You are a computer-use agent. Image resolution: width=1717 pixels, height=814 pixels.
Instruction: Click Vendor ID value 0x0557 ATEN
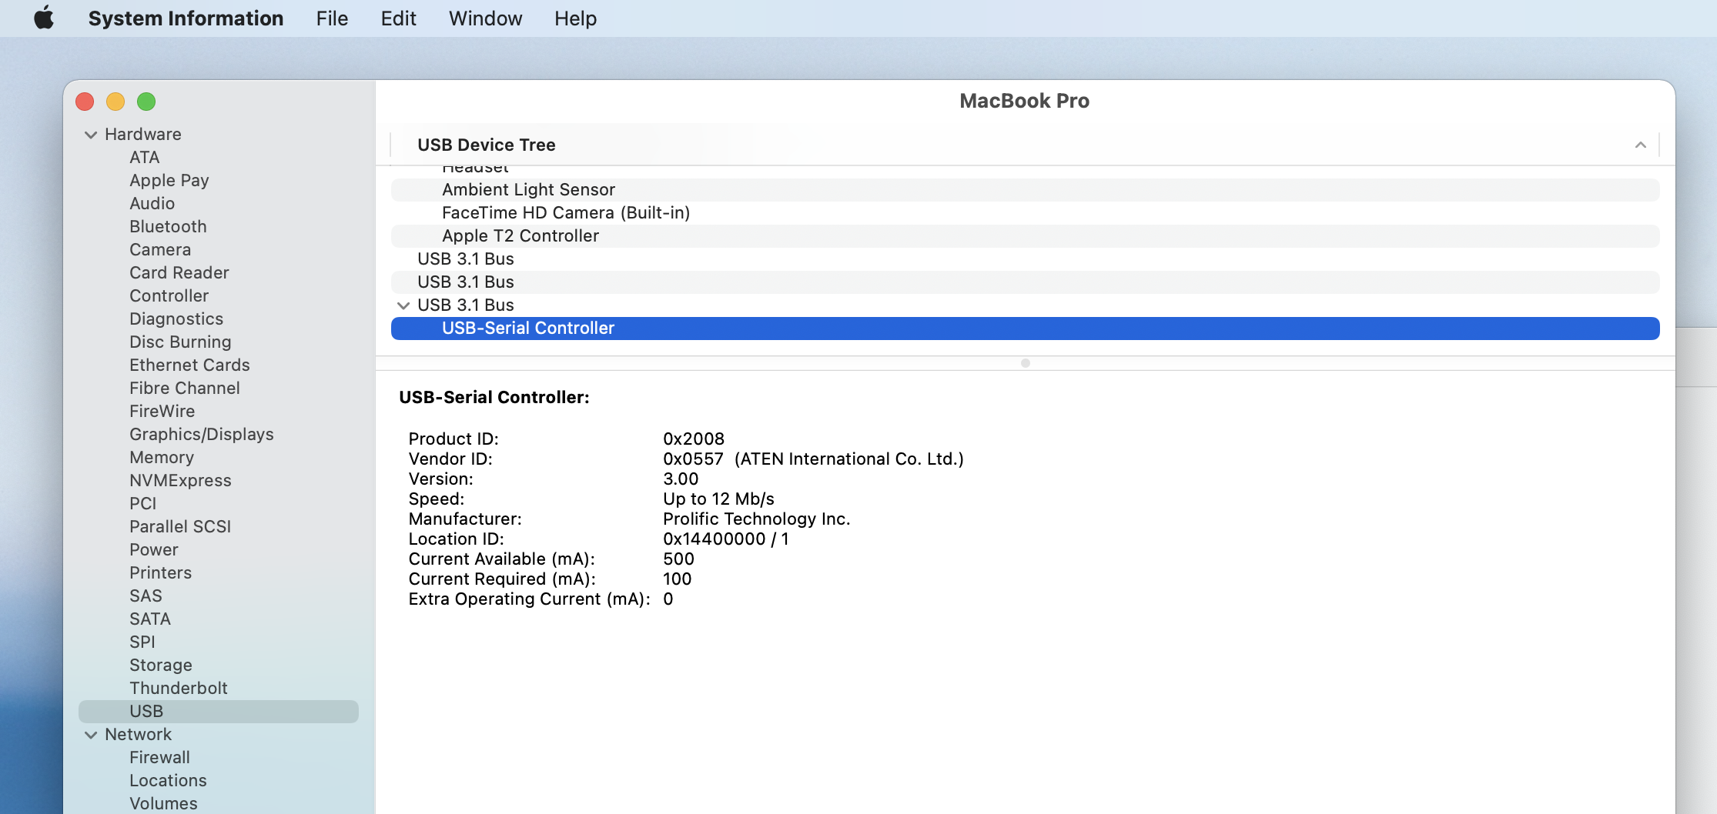click(813, 459)
